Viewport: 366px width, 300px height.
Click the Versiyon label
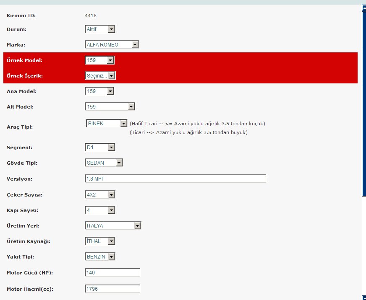[20, 179]
